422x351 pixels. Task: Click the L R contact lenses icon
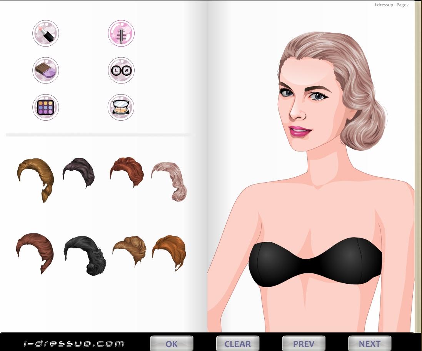tap(121, 70)
